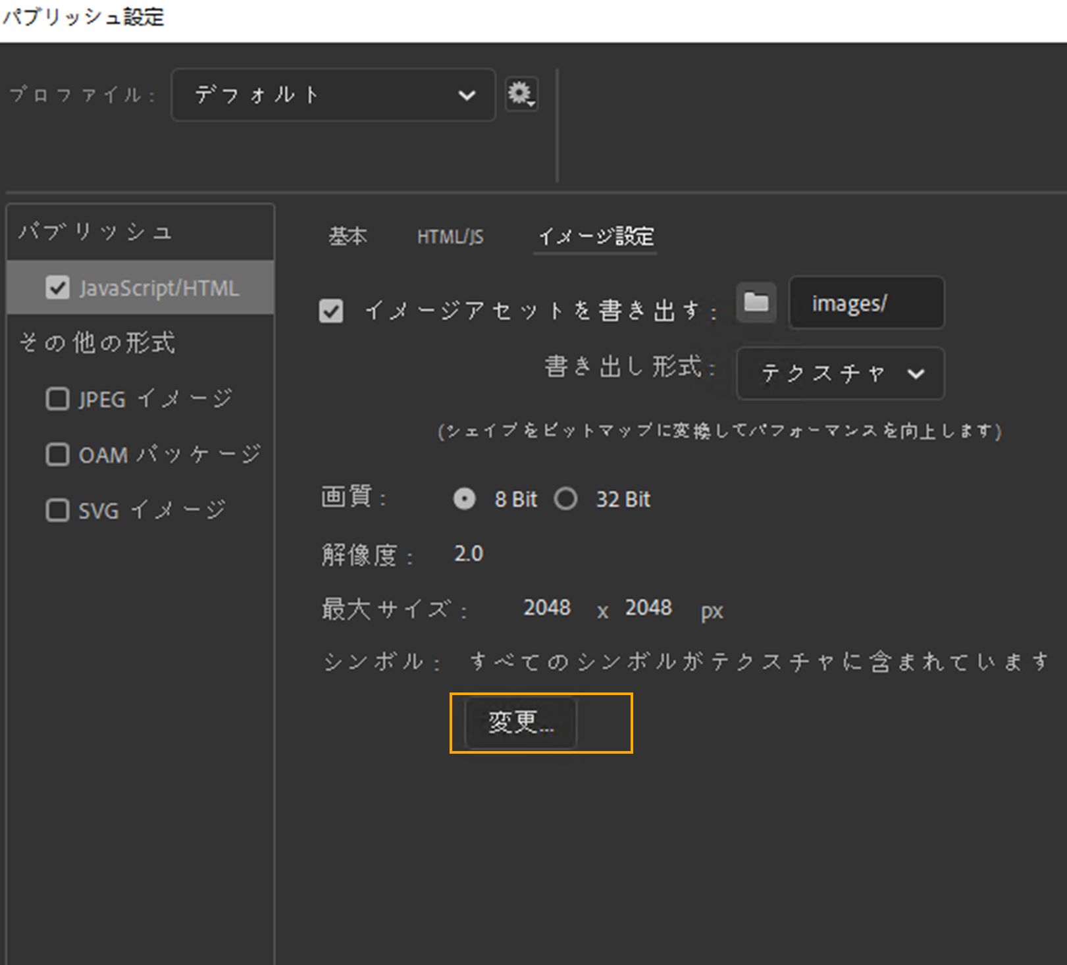Click the SVG イメージ format label
1067x965 pixels.
pyautogui.click(x=152, y=510)
